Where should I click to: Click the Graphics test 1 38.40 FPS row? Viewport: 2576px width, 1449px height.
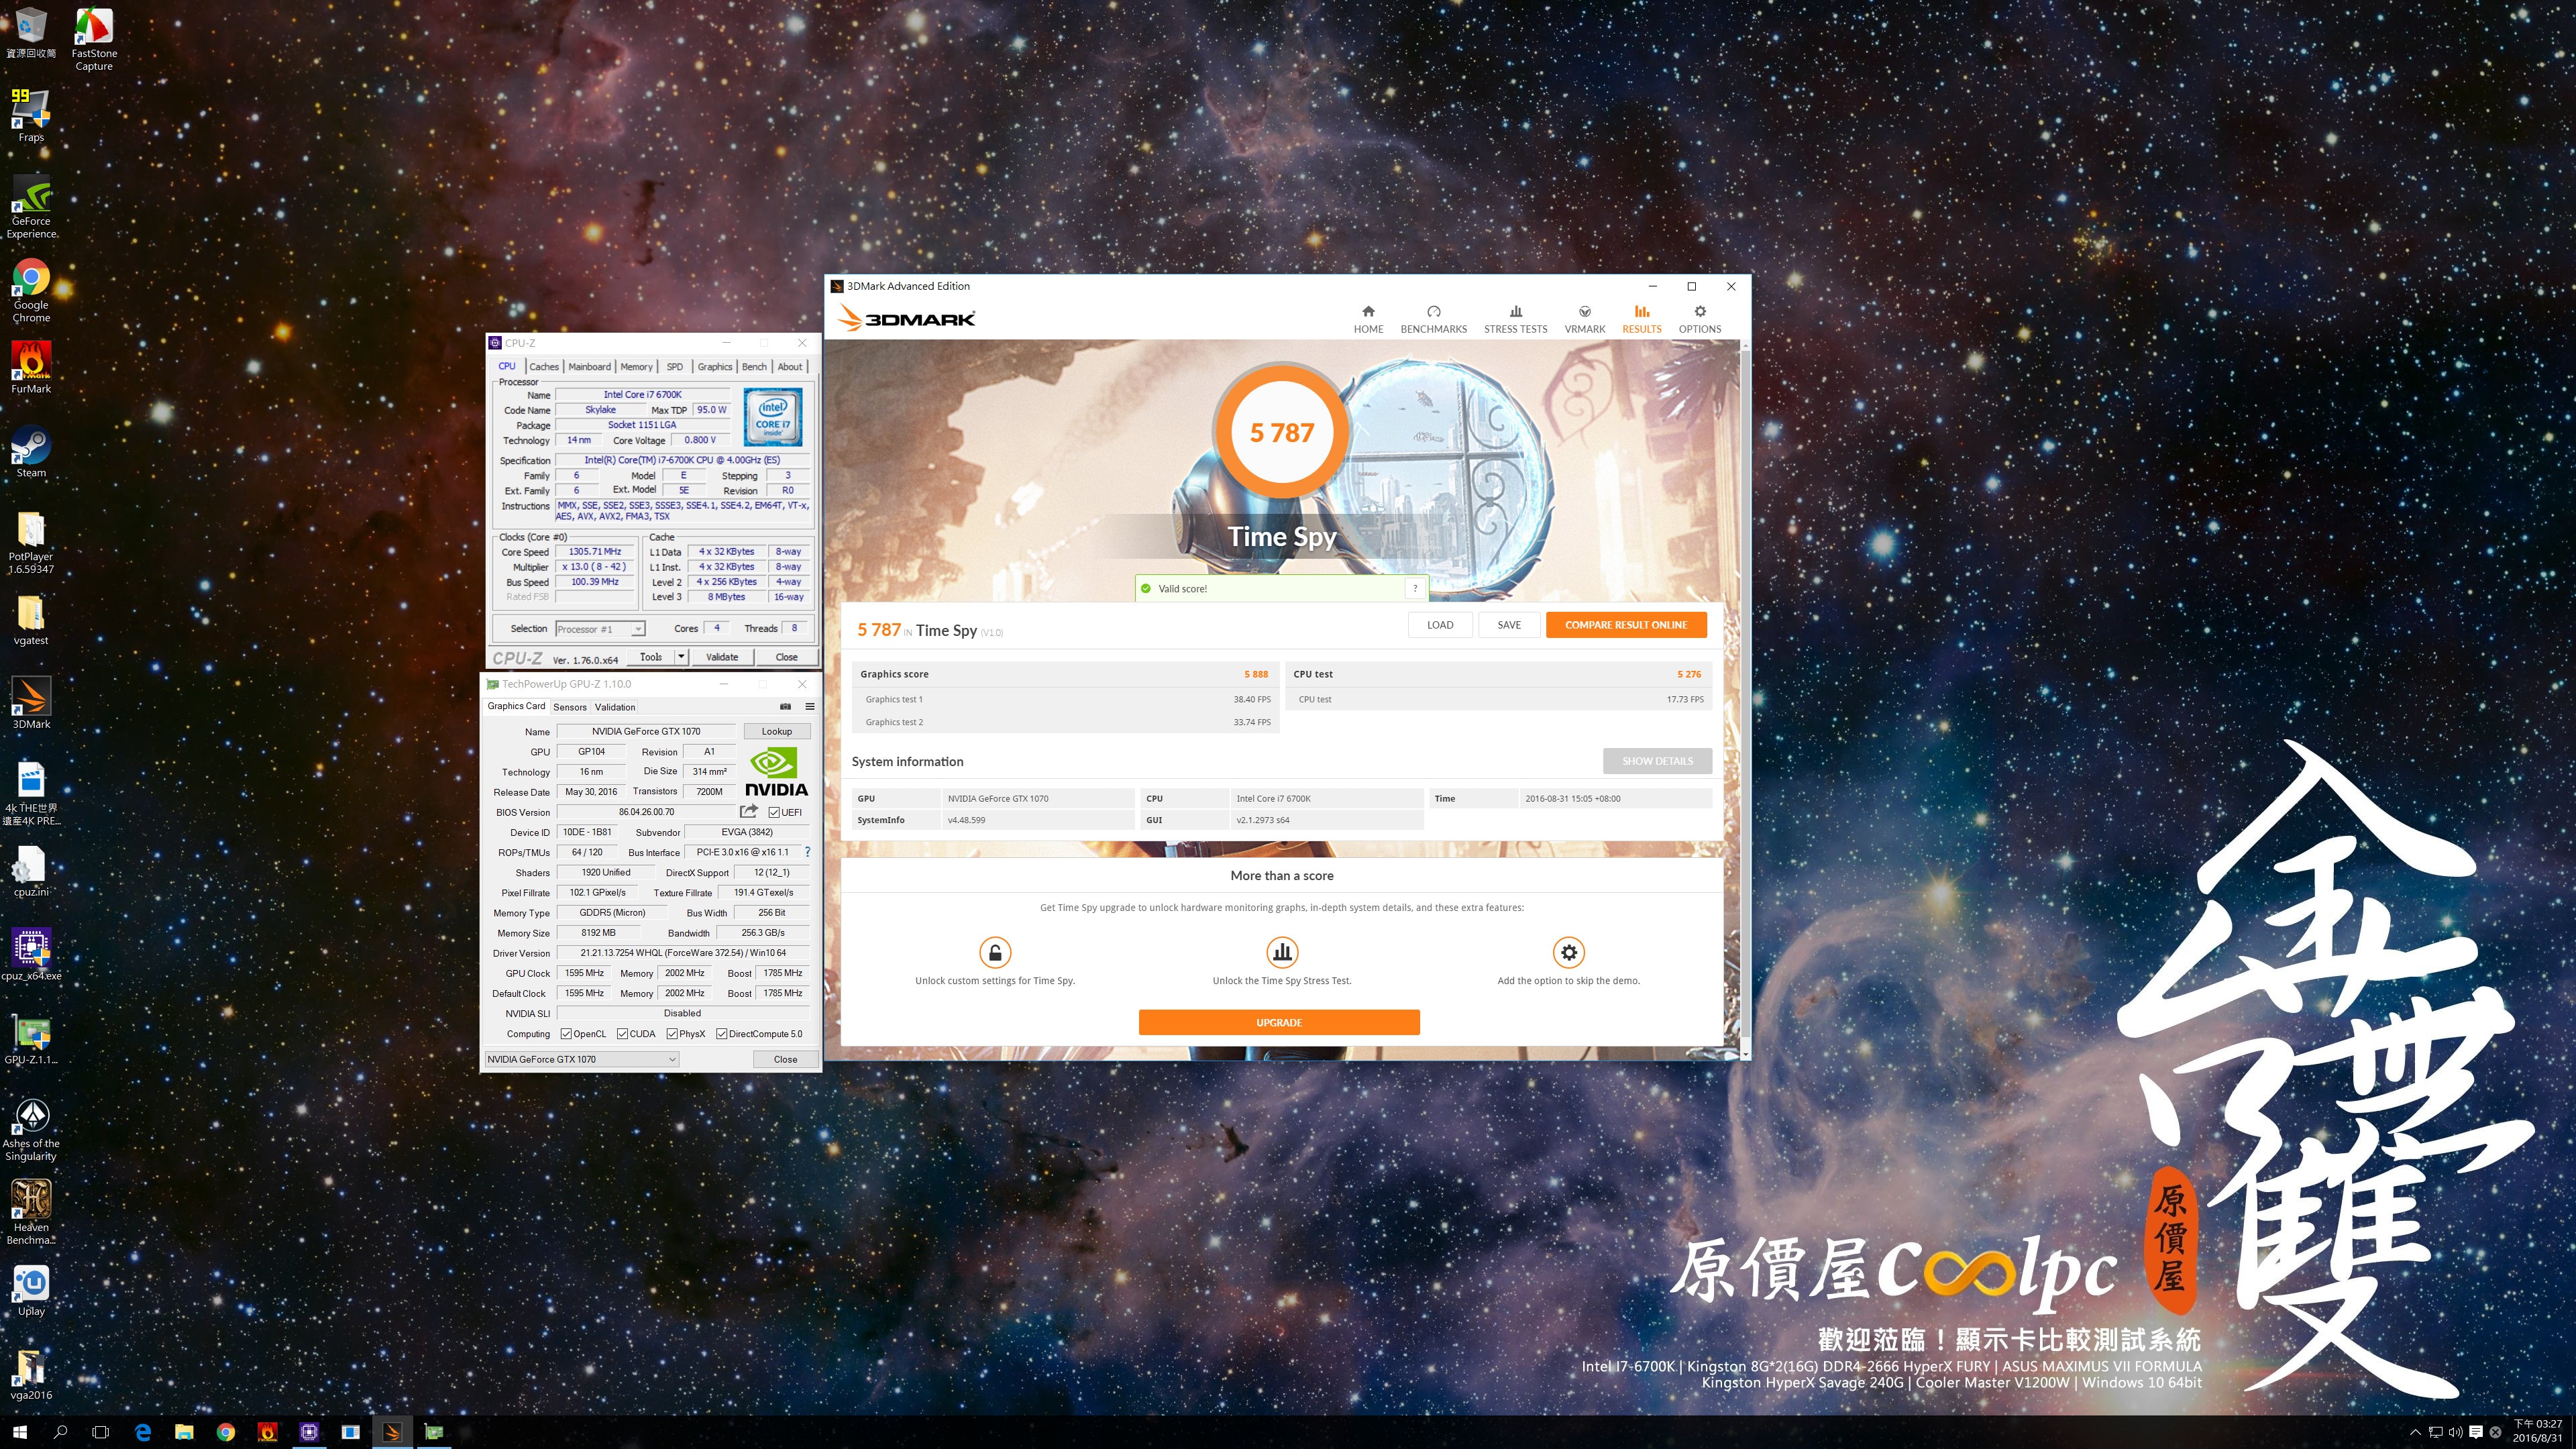tap(1066, 699)
